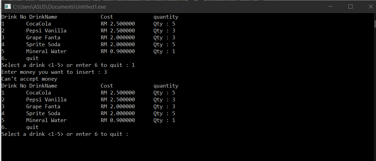Click the second "Drink No DrinkName" header
376x161 pixels.
[x=29, y=86]
